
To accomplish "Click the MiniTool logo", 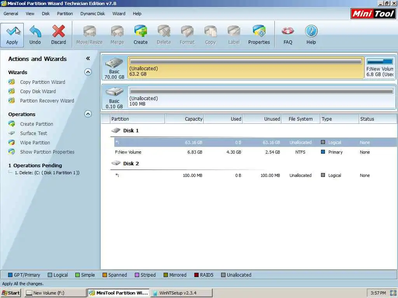I will click(x=373, y=14).
